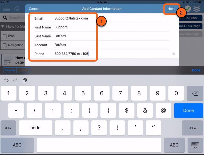The image size is (204, 155).
Task: Tap the View Webpage button
Action: pos(190,34)
